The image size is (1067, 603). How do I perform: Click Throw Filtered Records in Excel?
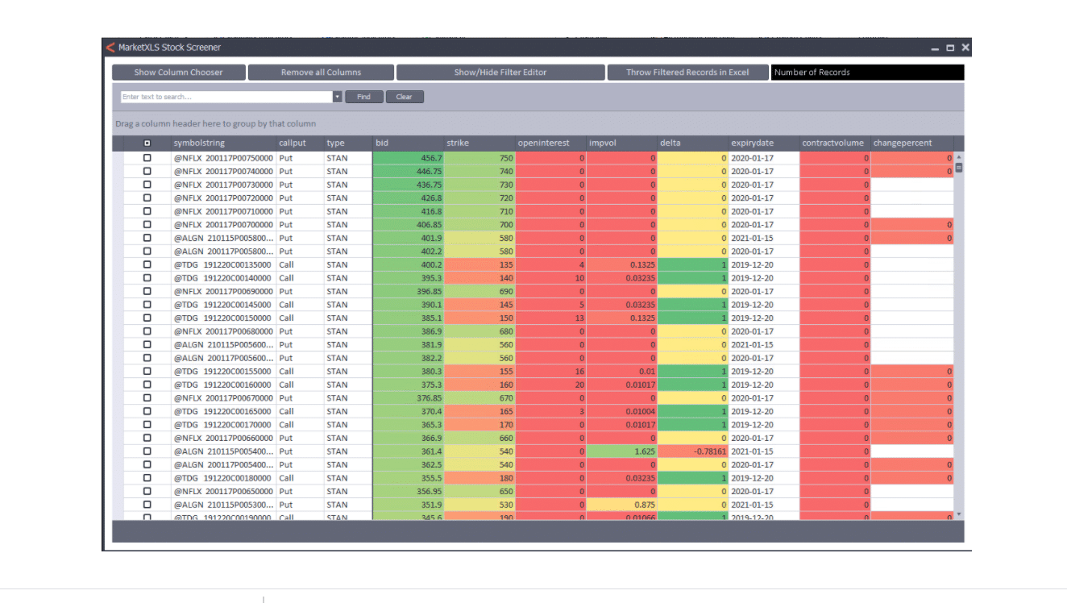(x=687, y=73)
